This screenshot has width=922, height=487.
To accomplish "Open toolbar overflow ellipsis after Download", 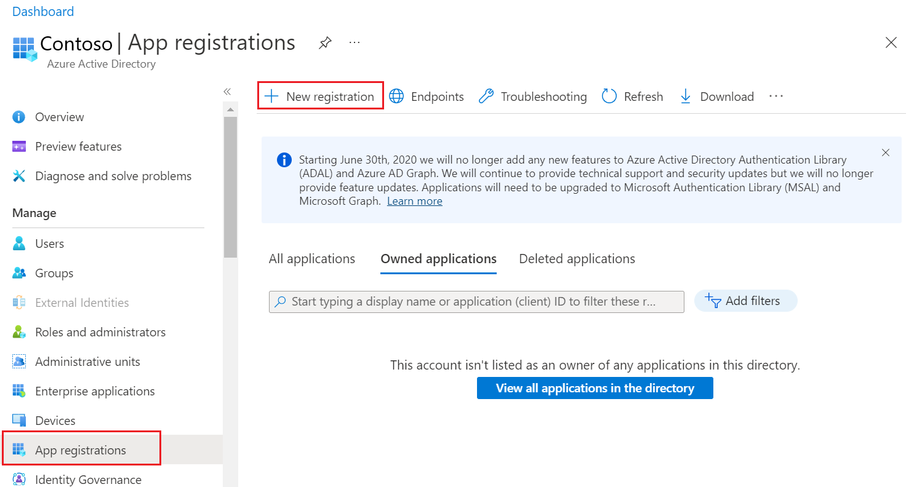I will click(776, 96).
